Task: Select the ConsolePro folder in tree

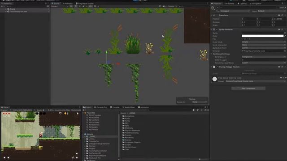Action: coord(92,141)
